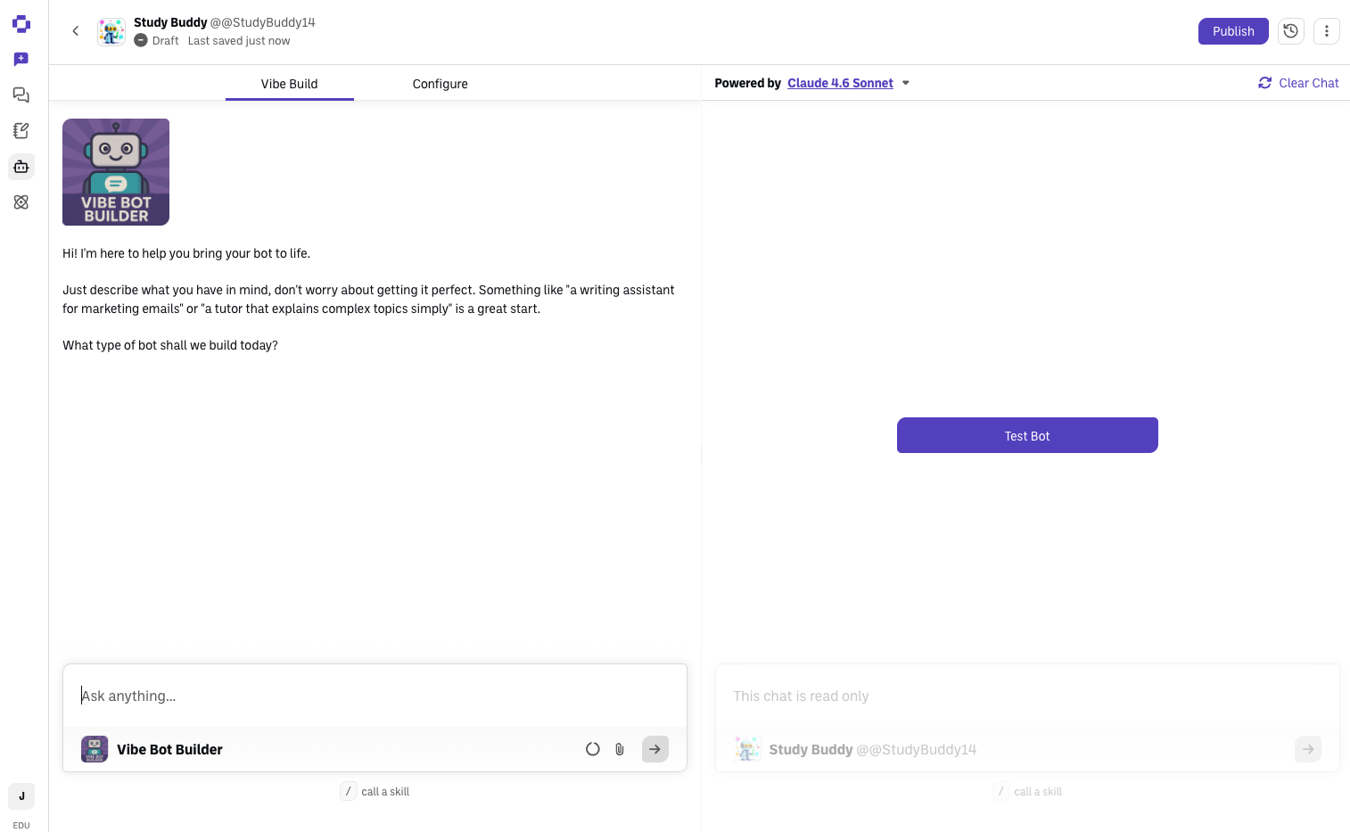Click the @@StudyBuddy14 handle in header
The height and width of the screenshot is (832, 1350).
262,22
